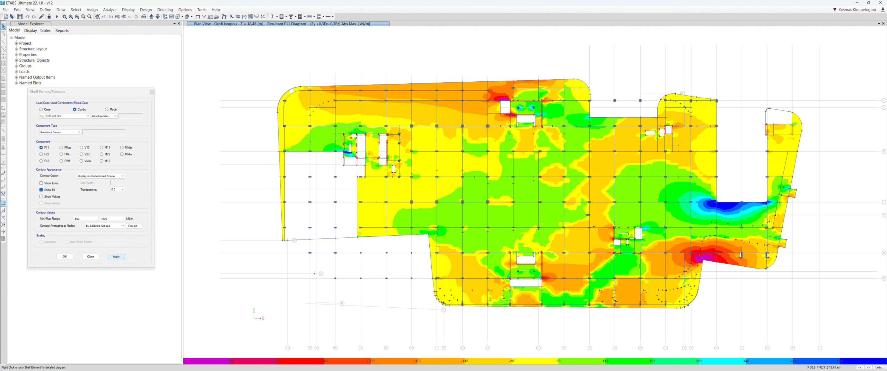
Task: Open the Analyze menu
Action: tap(109, 10)
